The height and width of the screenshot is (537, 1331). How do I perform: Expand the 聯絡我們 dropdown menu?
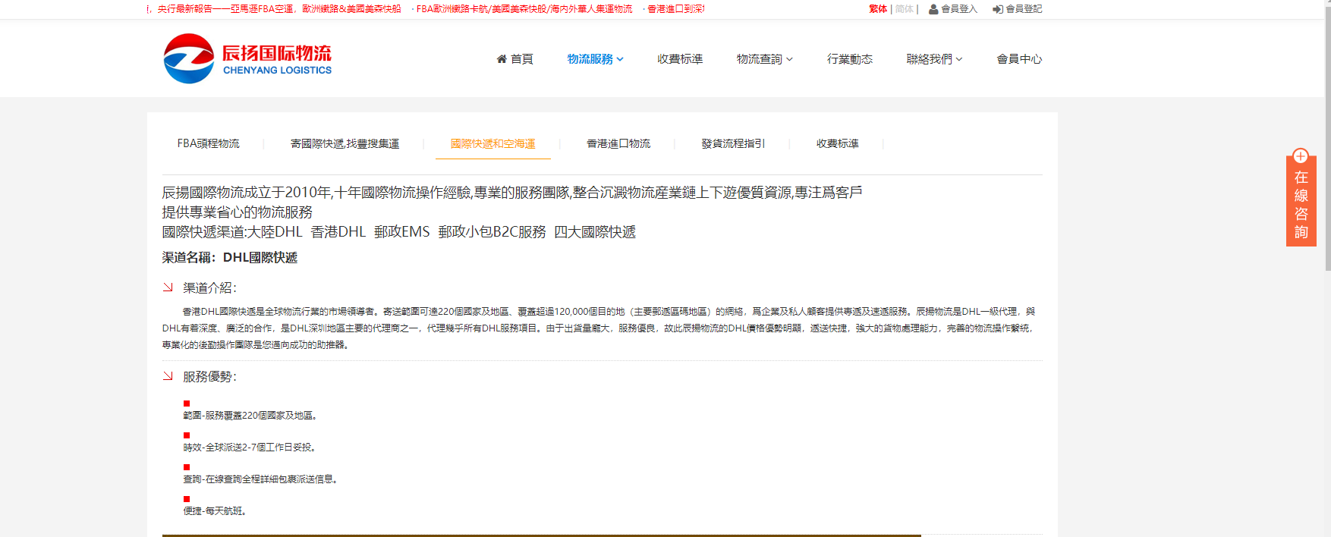tap(934, 59)
